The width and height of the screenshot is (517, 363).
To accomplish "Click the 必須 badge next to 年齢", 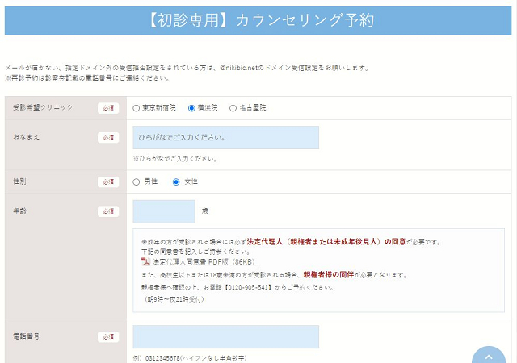I will pos(108,211).
